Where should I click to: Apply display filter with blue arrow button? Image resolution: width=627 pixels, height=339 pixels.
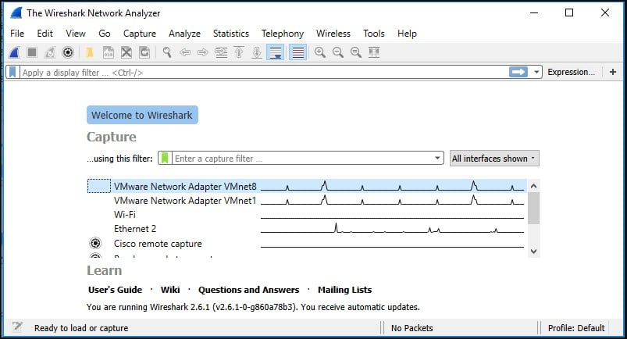pyautogui.click(x=518, y=72)
